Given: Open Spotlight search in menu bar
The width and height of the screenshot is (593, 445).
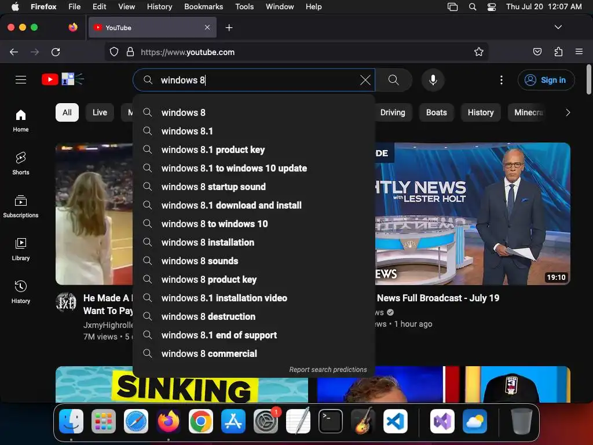Looking at the screenshot, I should click(473, 7).
